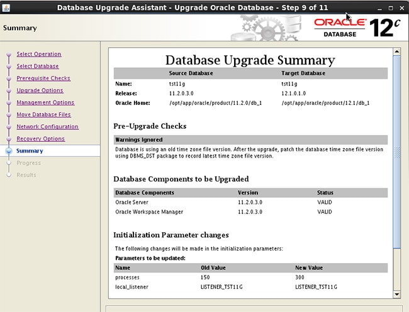This screenshot has height=312, width=409.
Task: Click the Old Value column header
Action: click(213, 268)
